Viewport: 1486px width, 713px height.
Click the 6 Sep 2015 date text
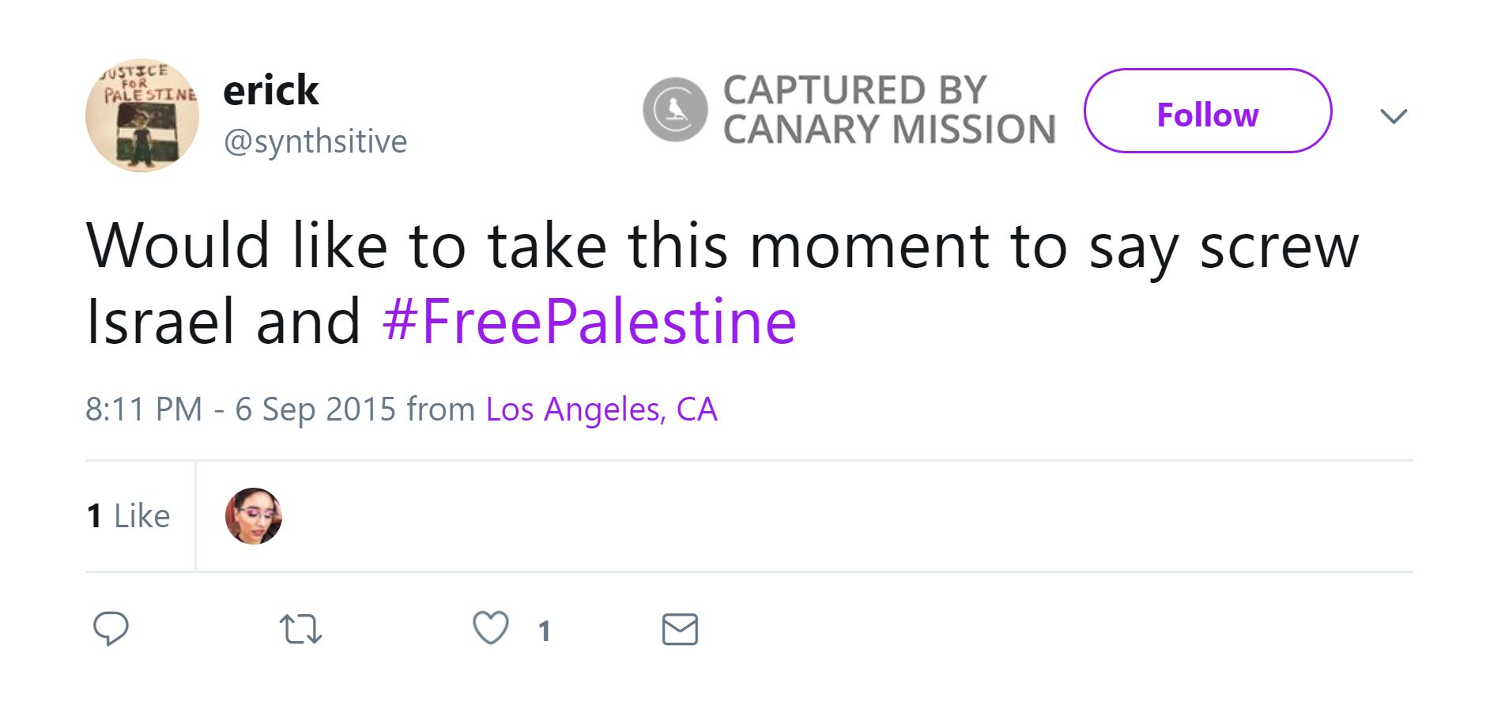315,409
